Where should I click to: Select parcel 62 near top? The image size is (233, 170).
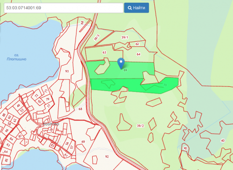coord(137,44)
